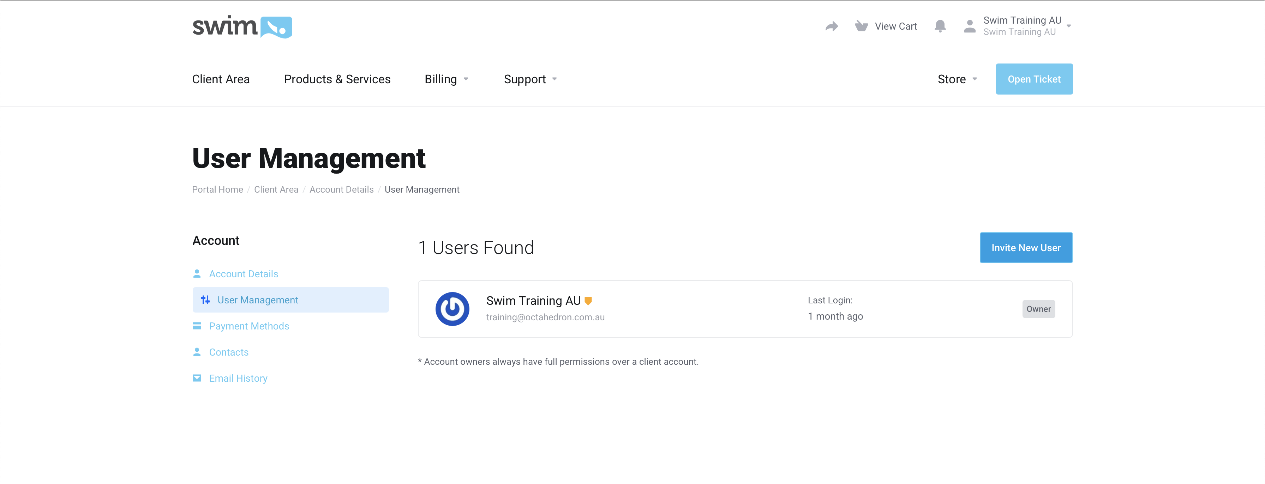This screenshot has width=1265, height=484.
Task: Click Payment Methods card icon
Action: click(197, 326)
